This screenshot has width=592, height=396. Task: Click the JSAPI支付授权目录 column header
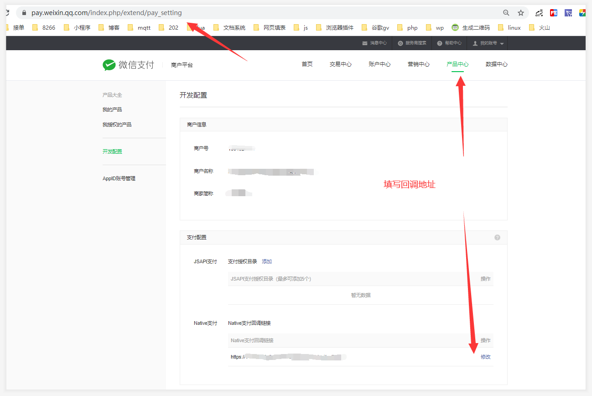[x=271, y=279]
